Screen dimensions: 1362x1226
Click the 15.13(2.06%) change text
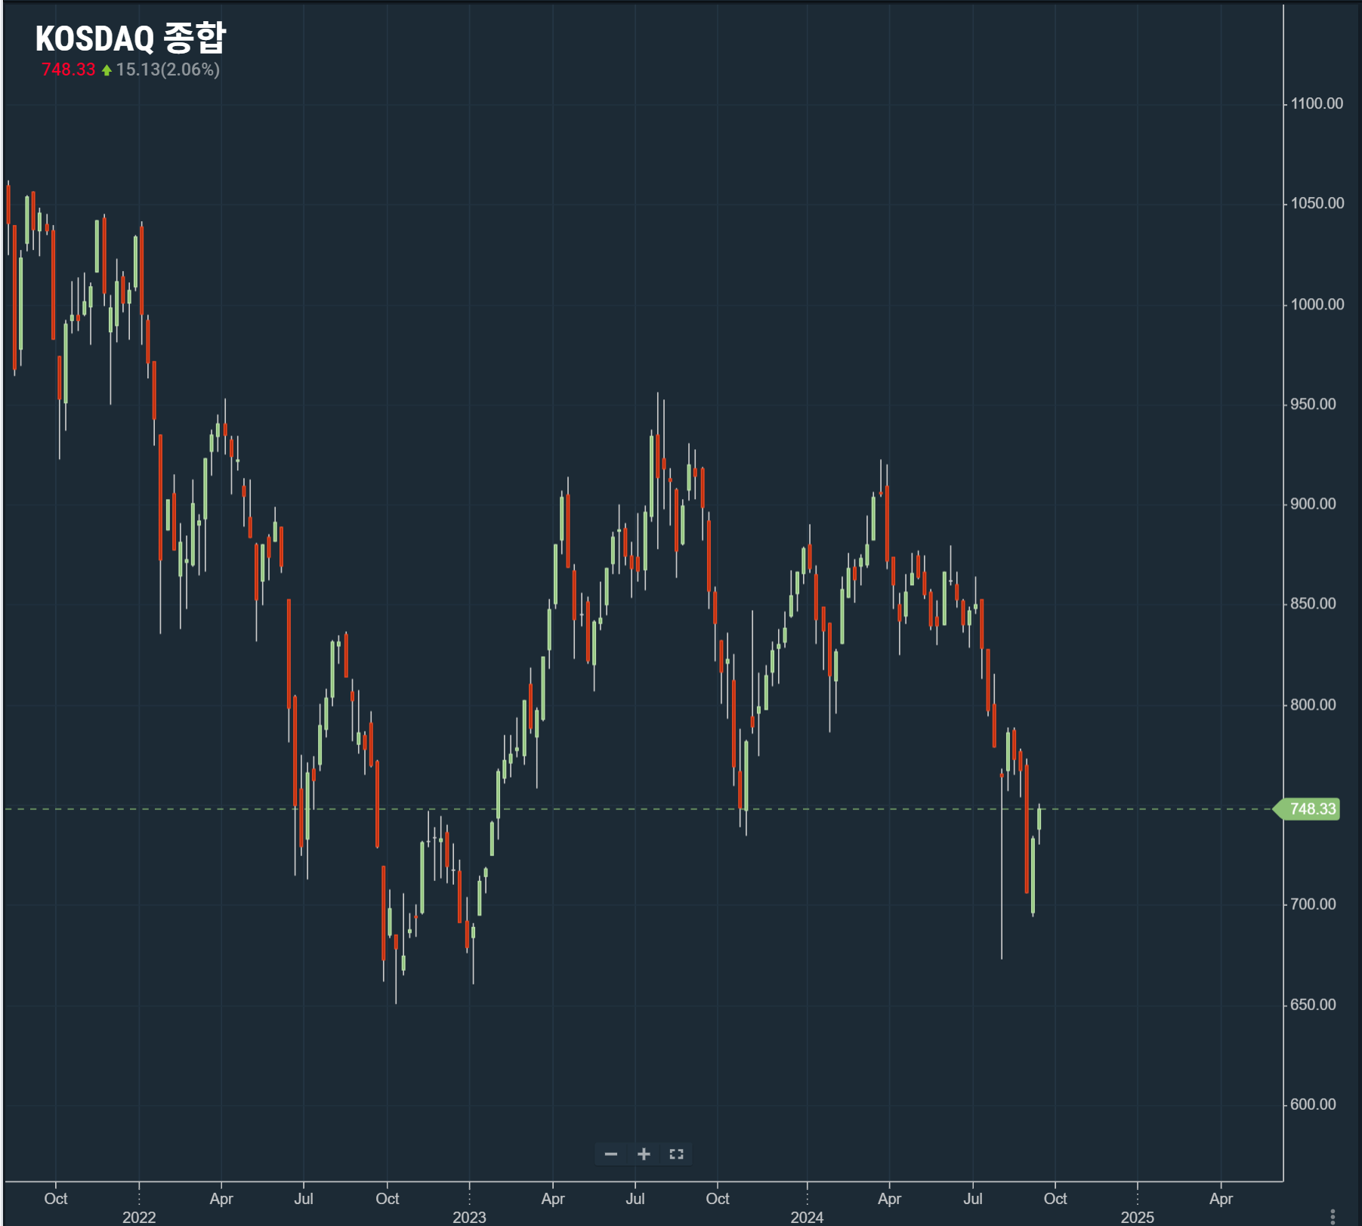point(168,69)
